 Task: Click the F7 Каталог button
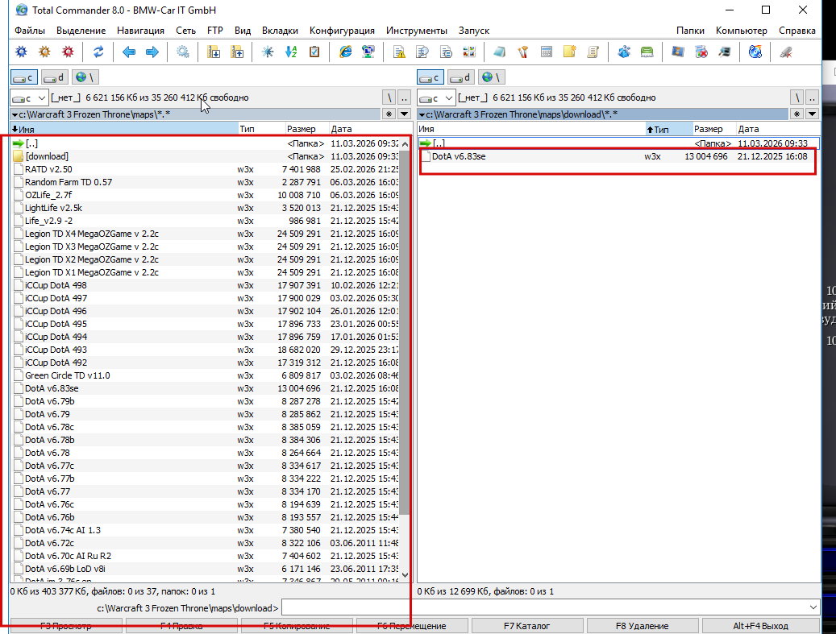tap(526, 626)
